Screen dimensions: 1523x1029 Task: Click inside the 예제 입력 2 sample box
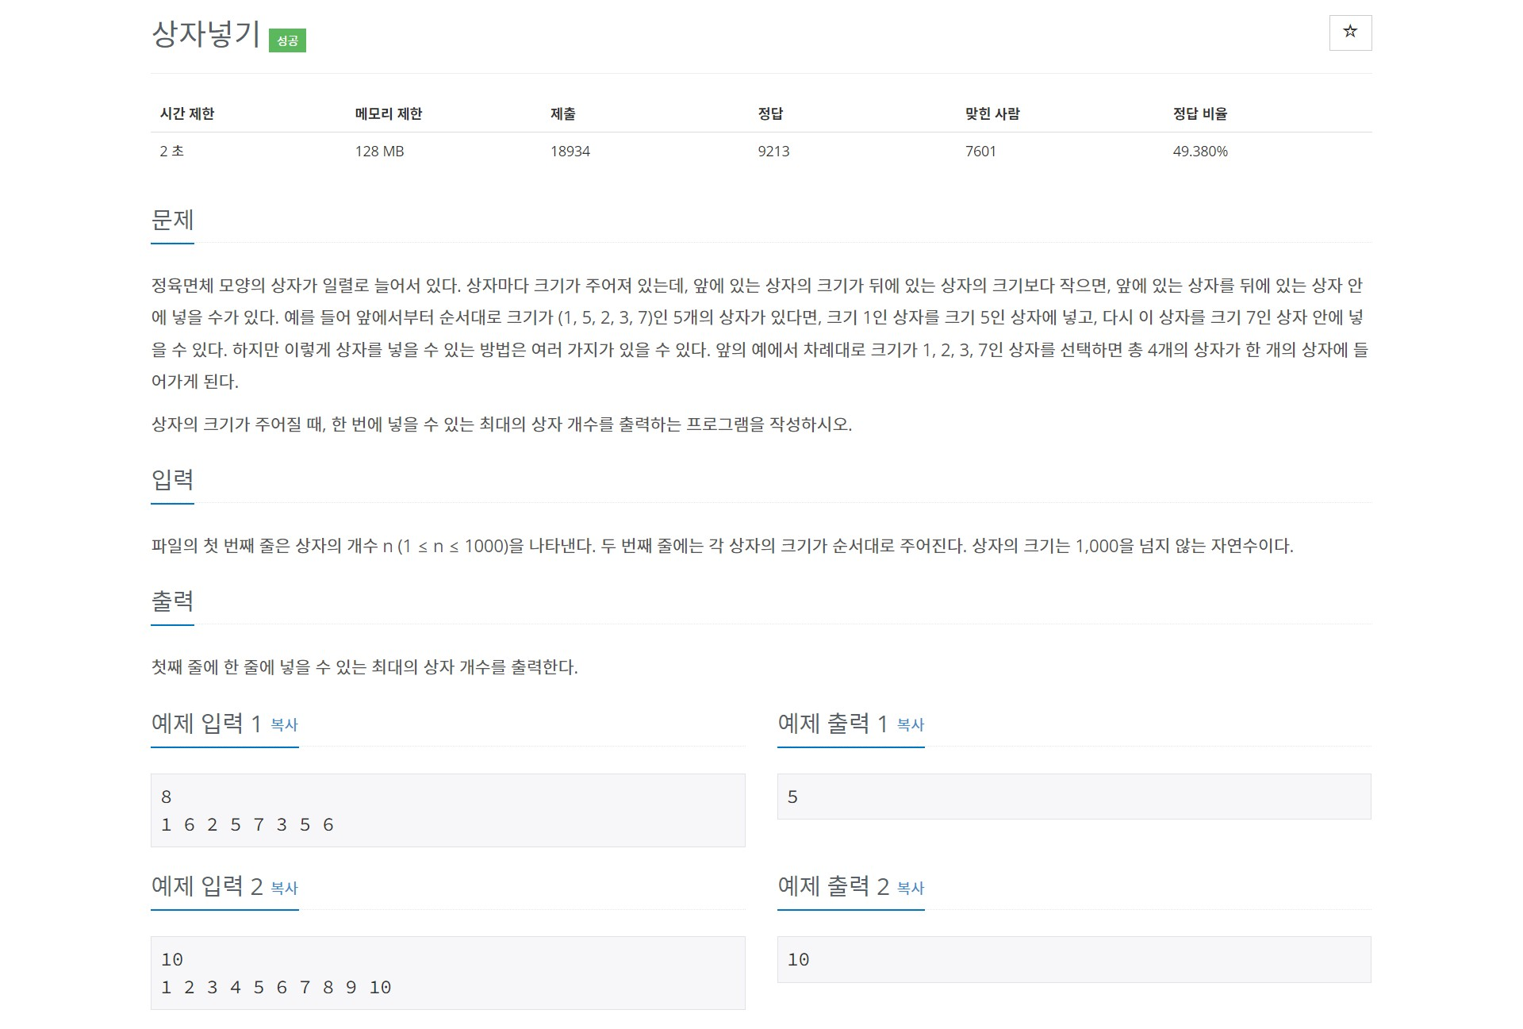[x=447, y=973]
